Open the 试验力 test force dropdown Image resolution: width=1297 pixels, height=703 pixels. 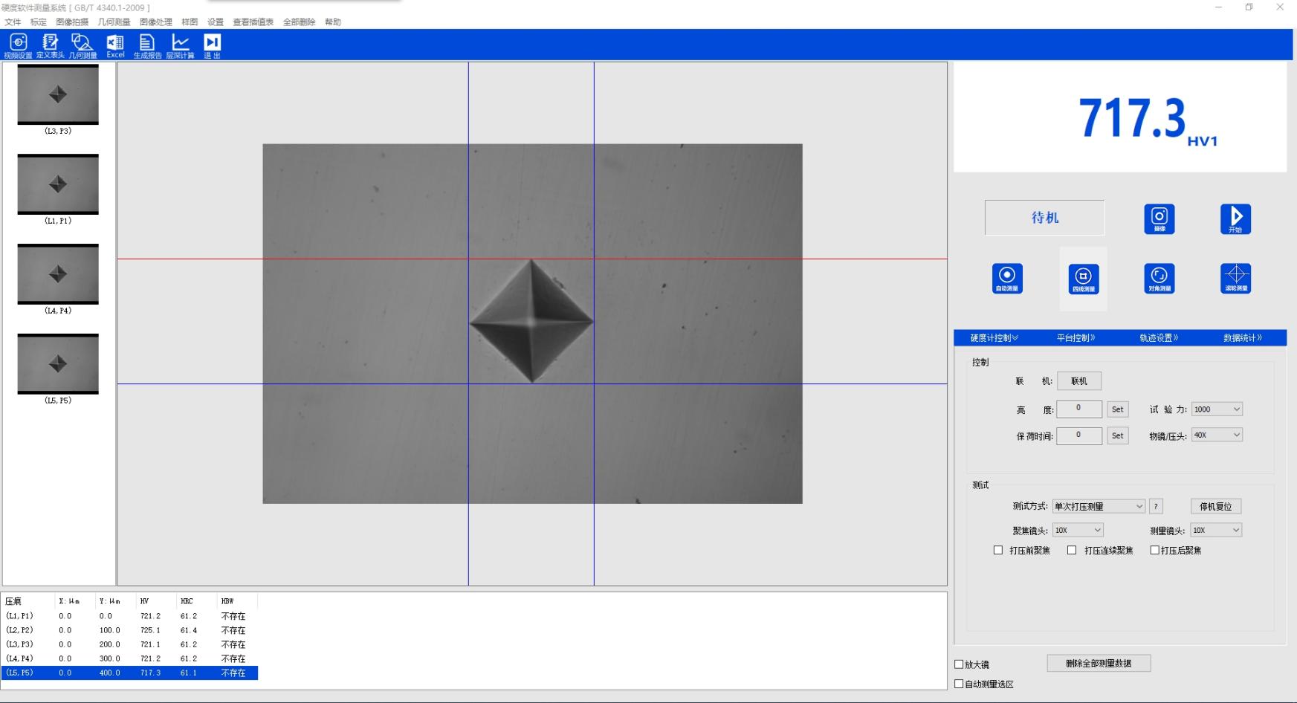click(1217, 409)
